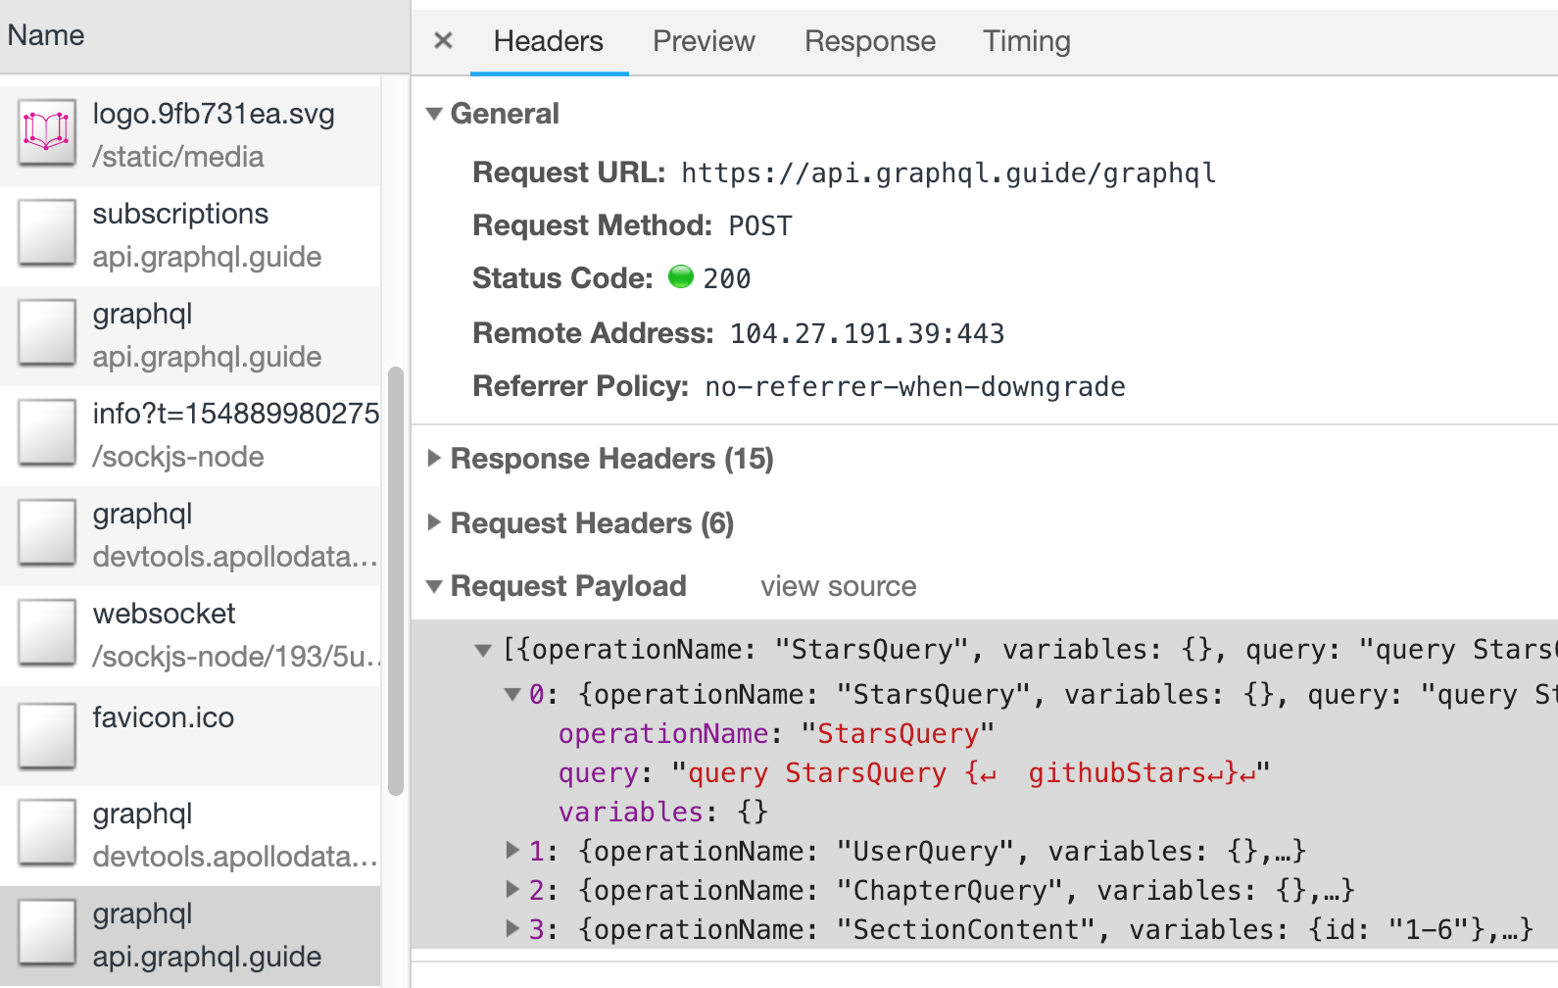
Task: Click the file icon beside websocket
Action: pos(47,633)
